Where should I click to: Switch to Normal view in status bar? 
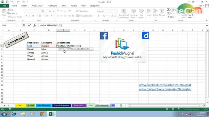[167, 109]
